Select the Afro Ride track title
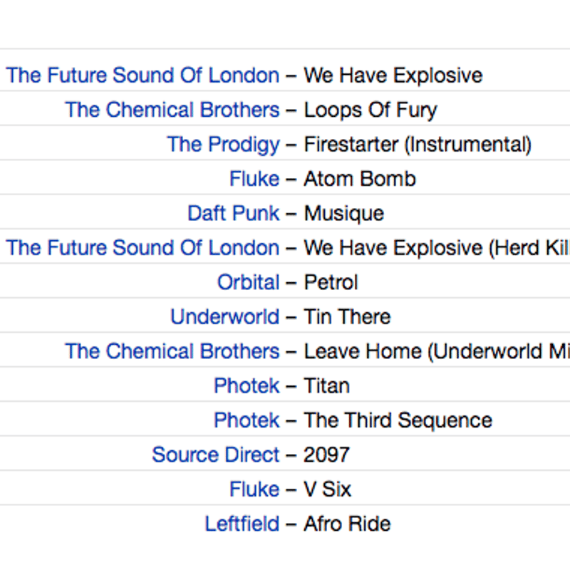Screen dimensions: 570x570 point(347,524)
